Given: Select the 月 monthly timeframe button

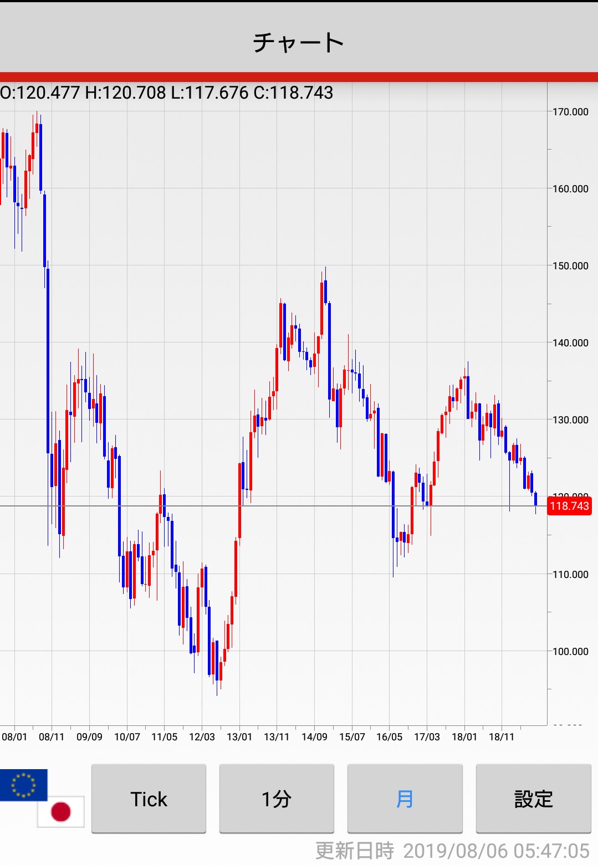Looking at the screenshot, I should point(405,799).
